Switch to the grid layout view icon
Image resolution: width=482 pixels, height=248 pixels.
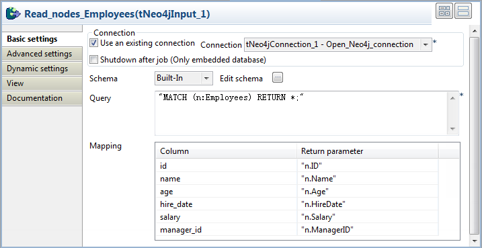click(x=444, y=11)
